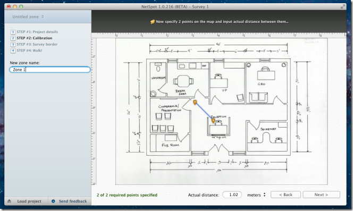
Task: Click the step 4 number icon
Action: coord(13,50)
